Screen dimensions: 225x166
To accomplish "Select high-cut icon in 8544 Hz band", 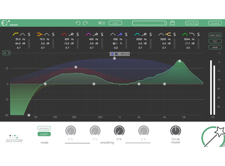I will coord(192,34).
